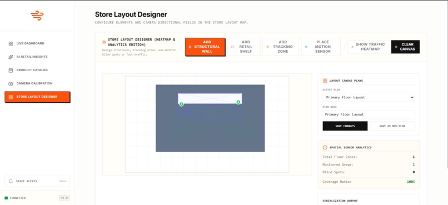
Task: Select the tracking zone outline on canvas
Action: pos(210,114)
